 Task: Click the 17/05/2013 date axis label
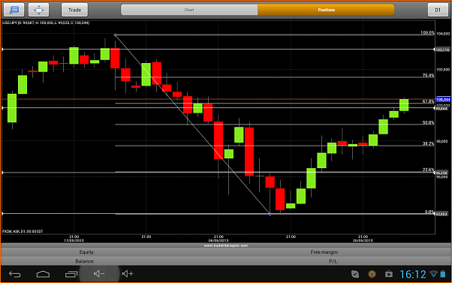point(74,240)
